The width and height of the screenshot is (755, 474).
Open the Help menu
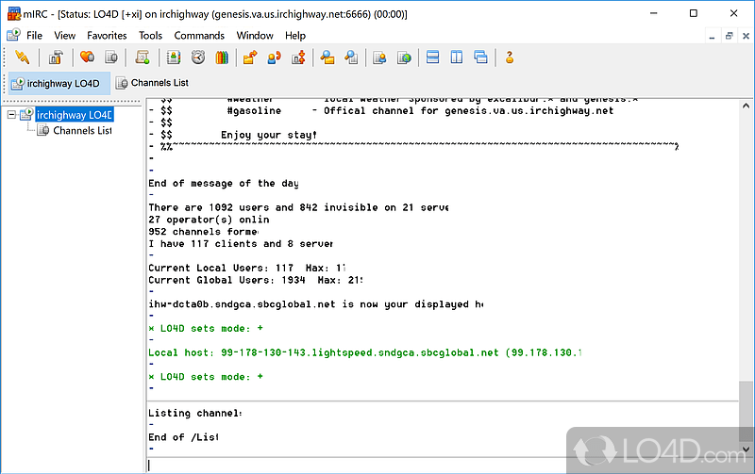[295, 36]
